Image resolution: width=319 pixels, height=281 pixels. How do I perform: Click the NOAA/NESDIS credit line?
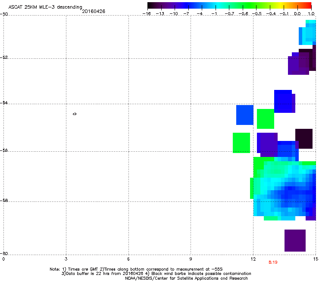(x=186, y=278)
